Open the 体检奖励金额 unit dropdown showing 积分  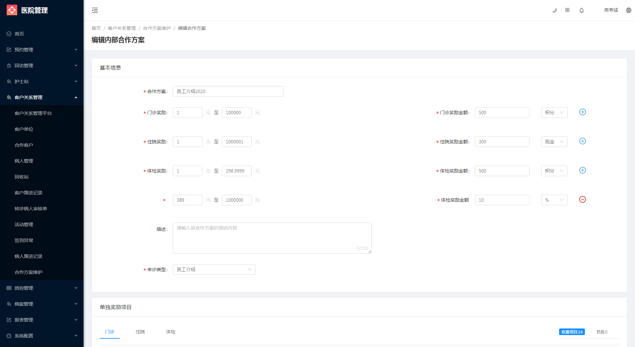pyautogui.click(x=554, y=171)
